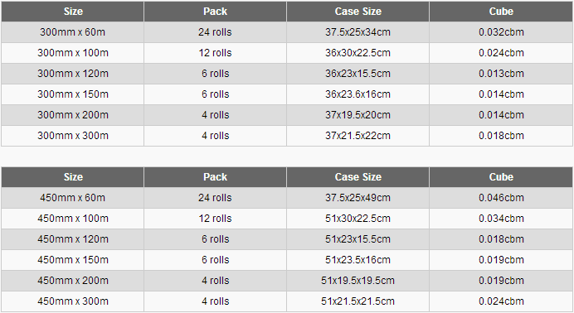Image resolution: width=574 pixels, height=313 pixels.
Task: Select the 450mm x 300m size cell
Action: pos(72,301)
